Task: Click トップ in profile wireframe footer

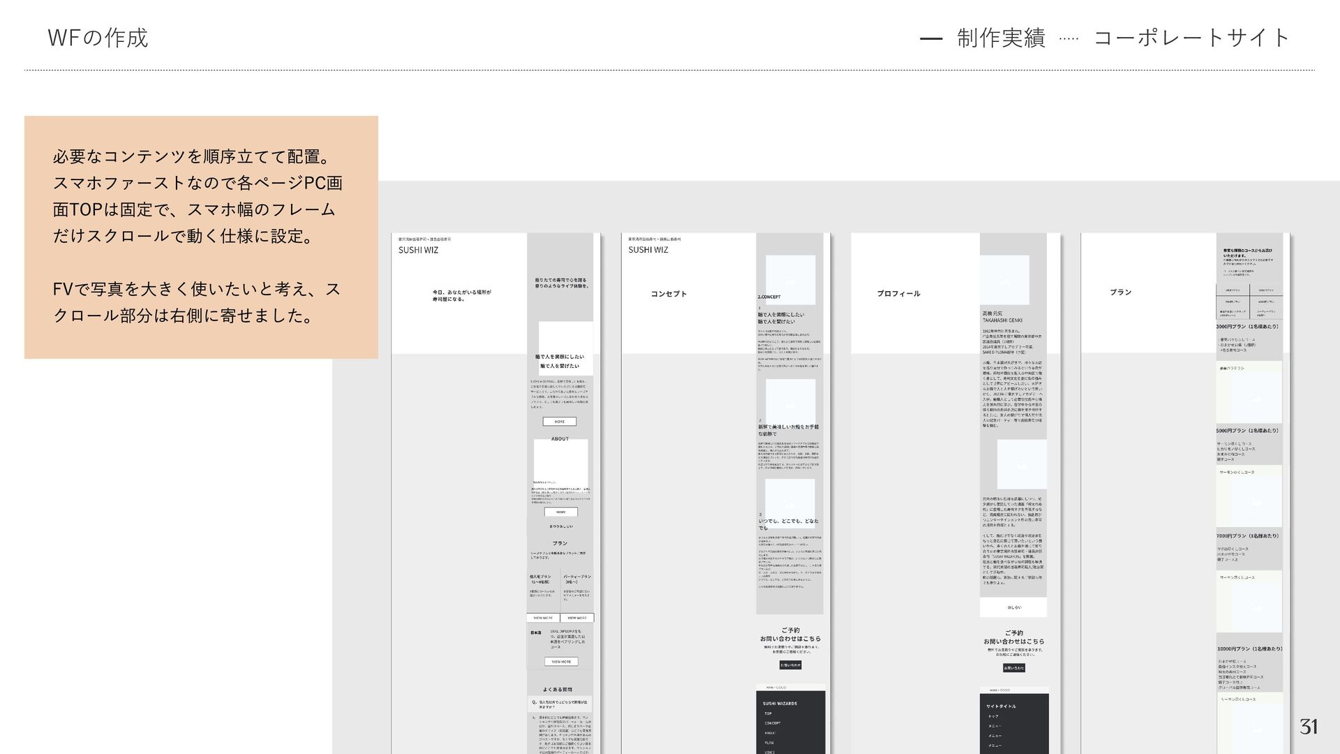Action: 992,716
